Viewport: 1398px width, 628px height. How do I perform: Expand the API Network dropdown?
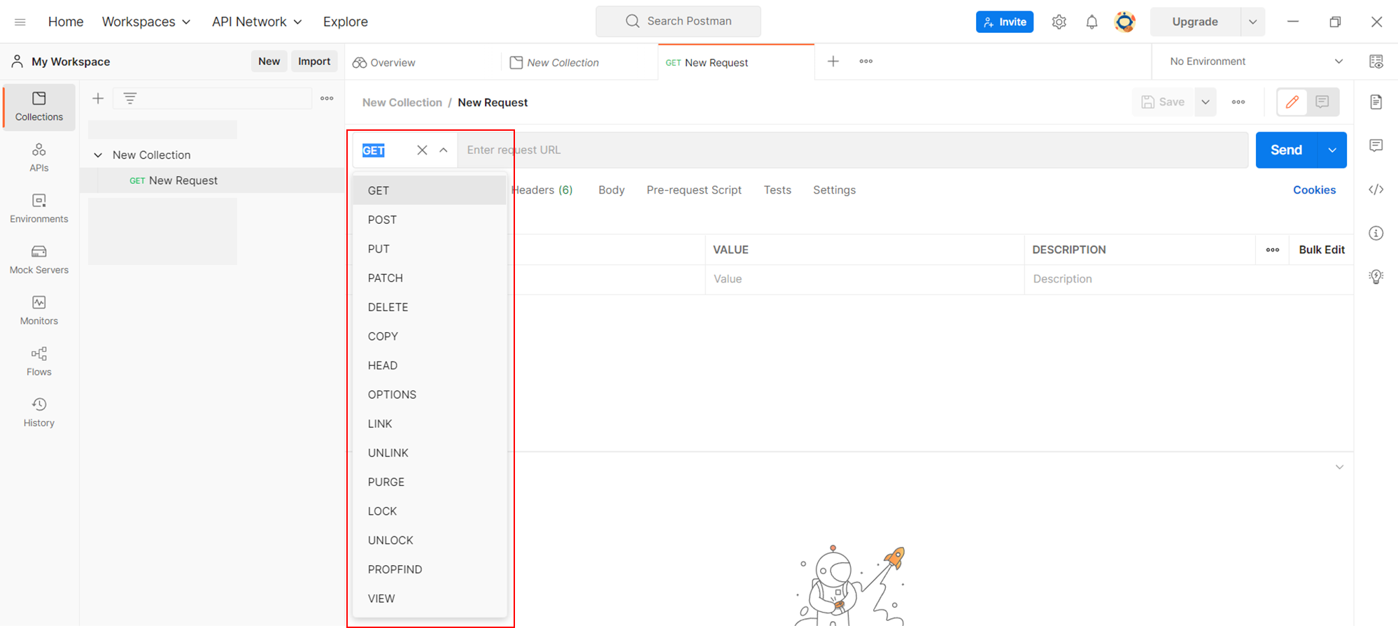pos(257,22)
